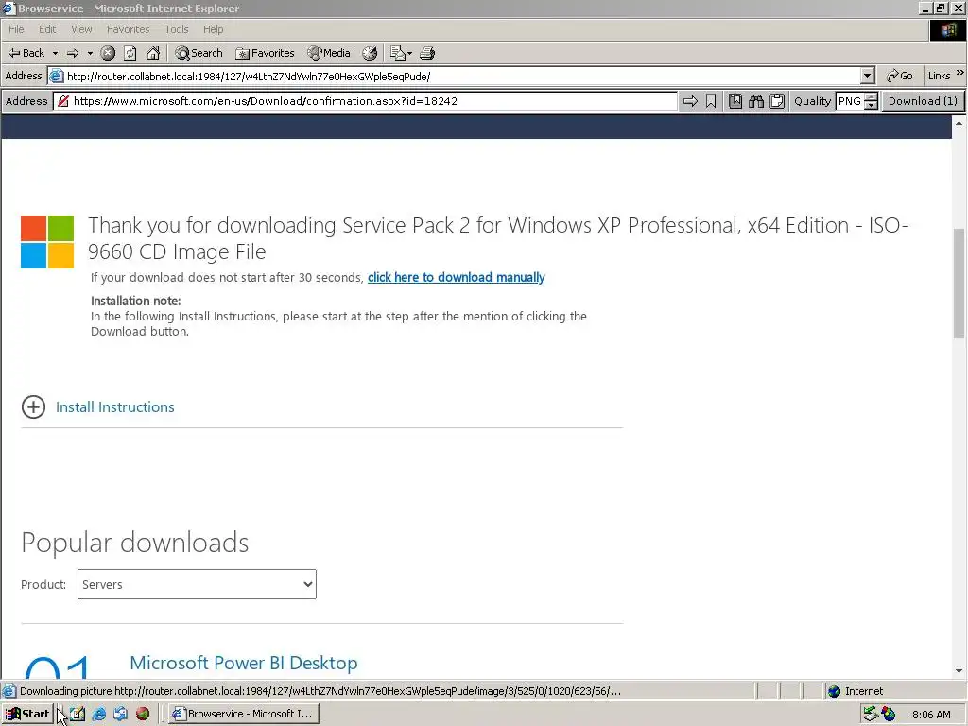Click the 'click here to download manually' link
Screen dimensions: 968x726
click(x=457, y=277)
